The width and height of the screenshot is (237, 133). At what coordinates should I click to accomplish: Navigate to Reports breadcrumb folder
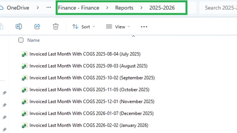click(124, 8)
